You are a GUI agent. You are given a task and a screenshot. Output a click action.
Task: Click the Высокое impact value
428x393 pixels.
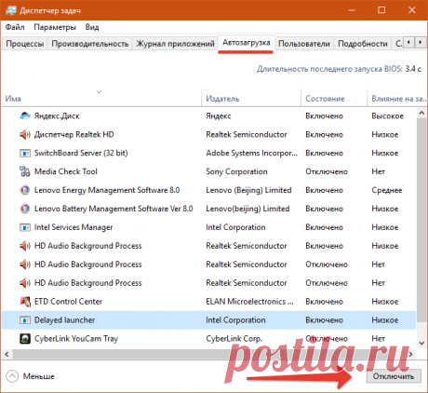click(x=388, y=116)
